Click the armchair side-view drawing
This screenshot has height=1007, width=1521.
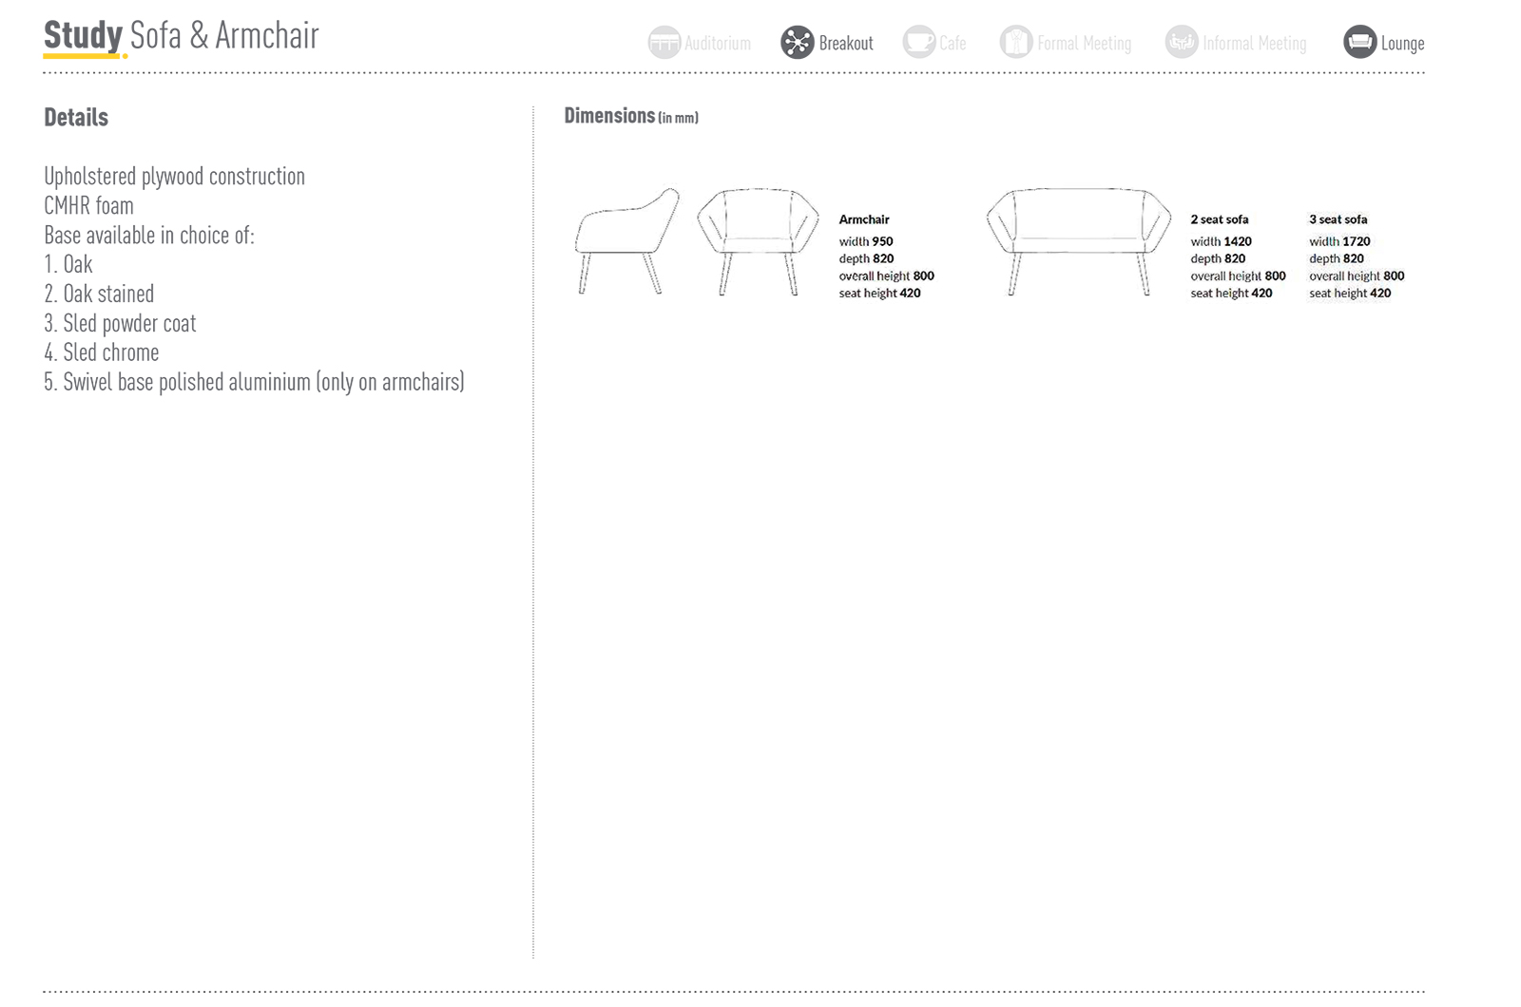pyautogui.click(x=626, y=240)
